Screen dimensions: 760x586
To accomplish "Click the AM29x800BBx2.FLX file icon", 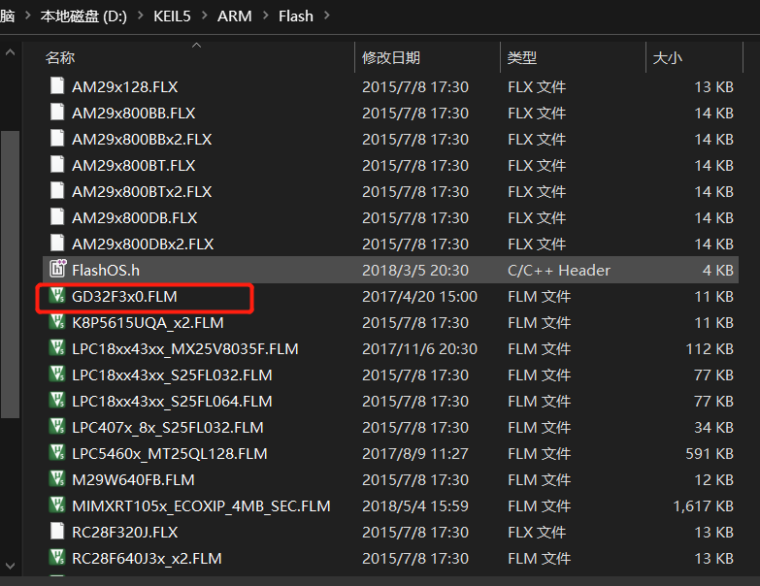I will [57, 138].
